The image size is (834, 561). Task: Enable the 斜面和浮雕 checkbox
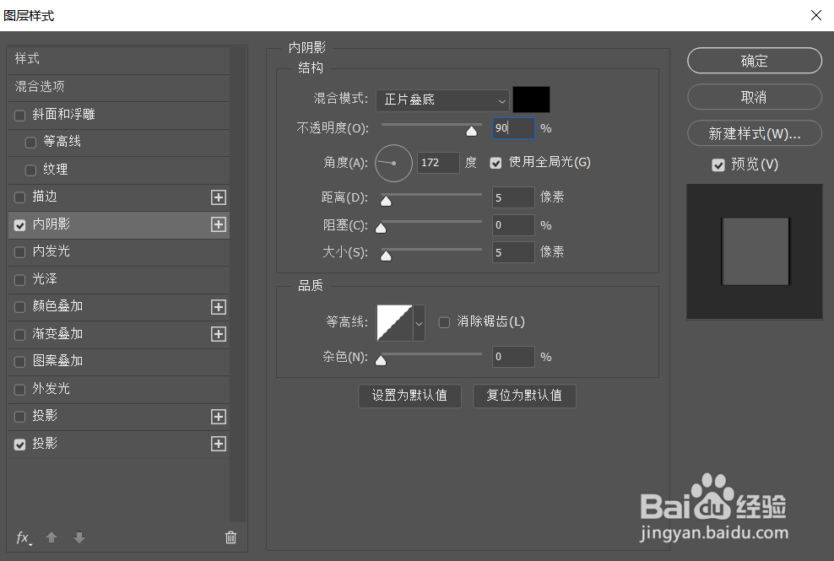[x=19, y=115]
